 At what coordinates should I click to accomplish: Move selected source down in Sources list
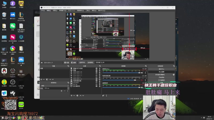coord(83,96)
